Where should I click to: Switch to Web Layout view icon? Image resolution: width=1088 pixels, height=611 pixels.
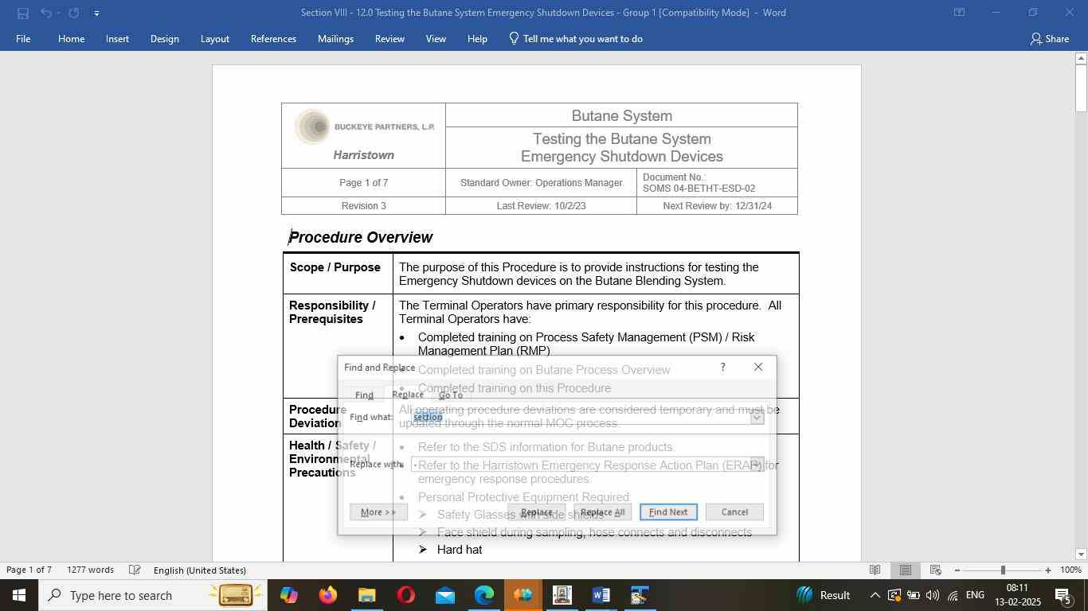click(x=936, y=570)
